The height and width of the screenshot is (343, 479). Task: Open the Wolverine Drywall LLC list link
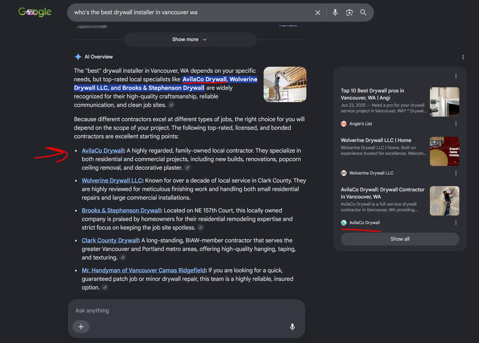[112, 180]
